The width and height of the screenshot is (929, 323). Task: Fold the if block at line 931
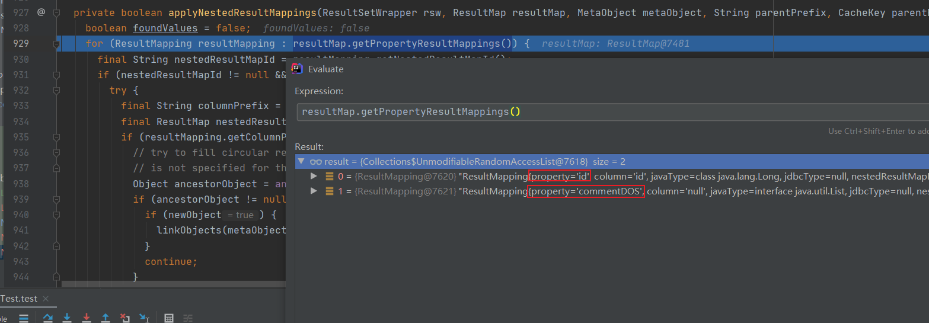coord(57,75)
